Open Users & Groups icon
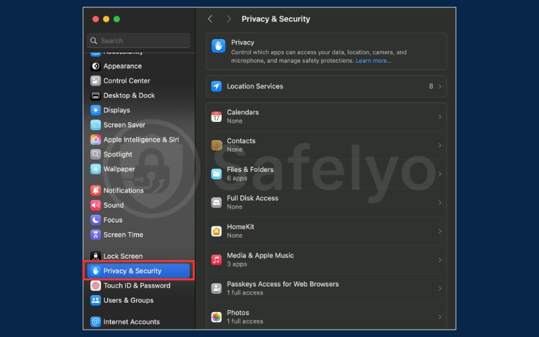 pos(96,300)
